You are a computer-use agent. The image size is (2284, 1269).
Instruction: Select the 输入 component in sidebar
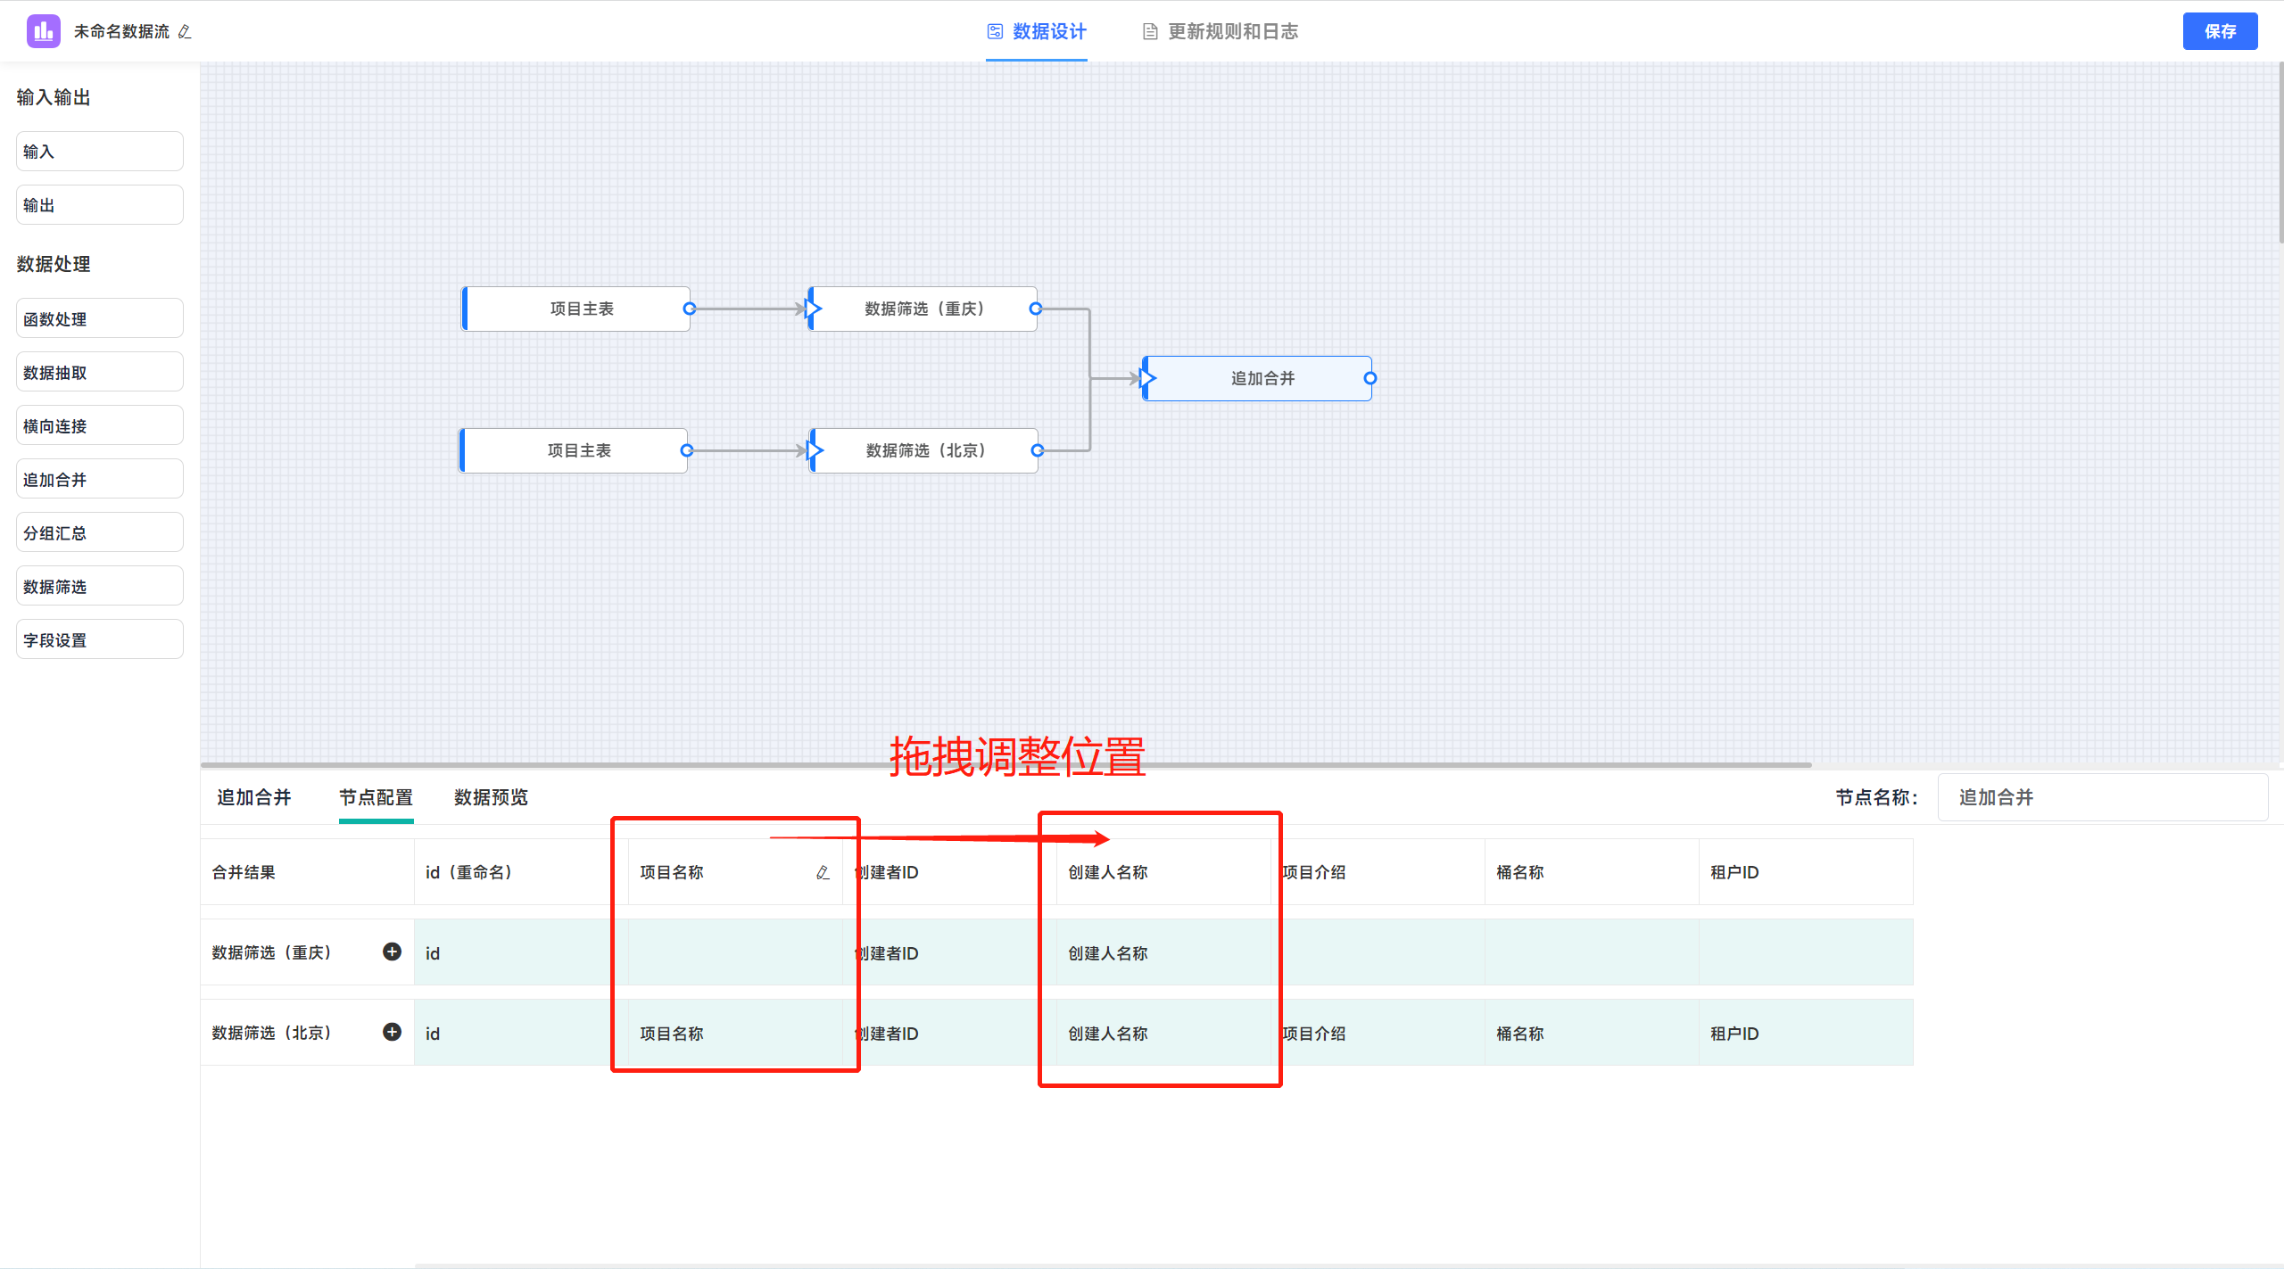tap(100, 152)
